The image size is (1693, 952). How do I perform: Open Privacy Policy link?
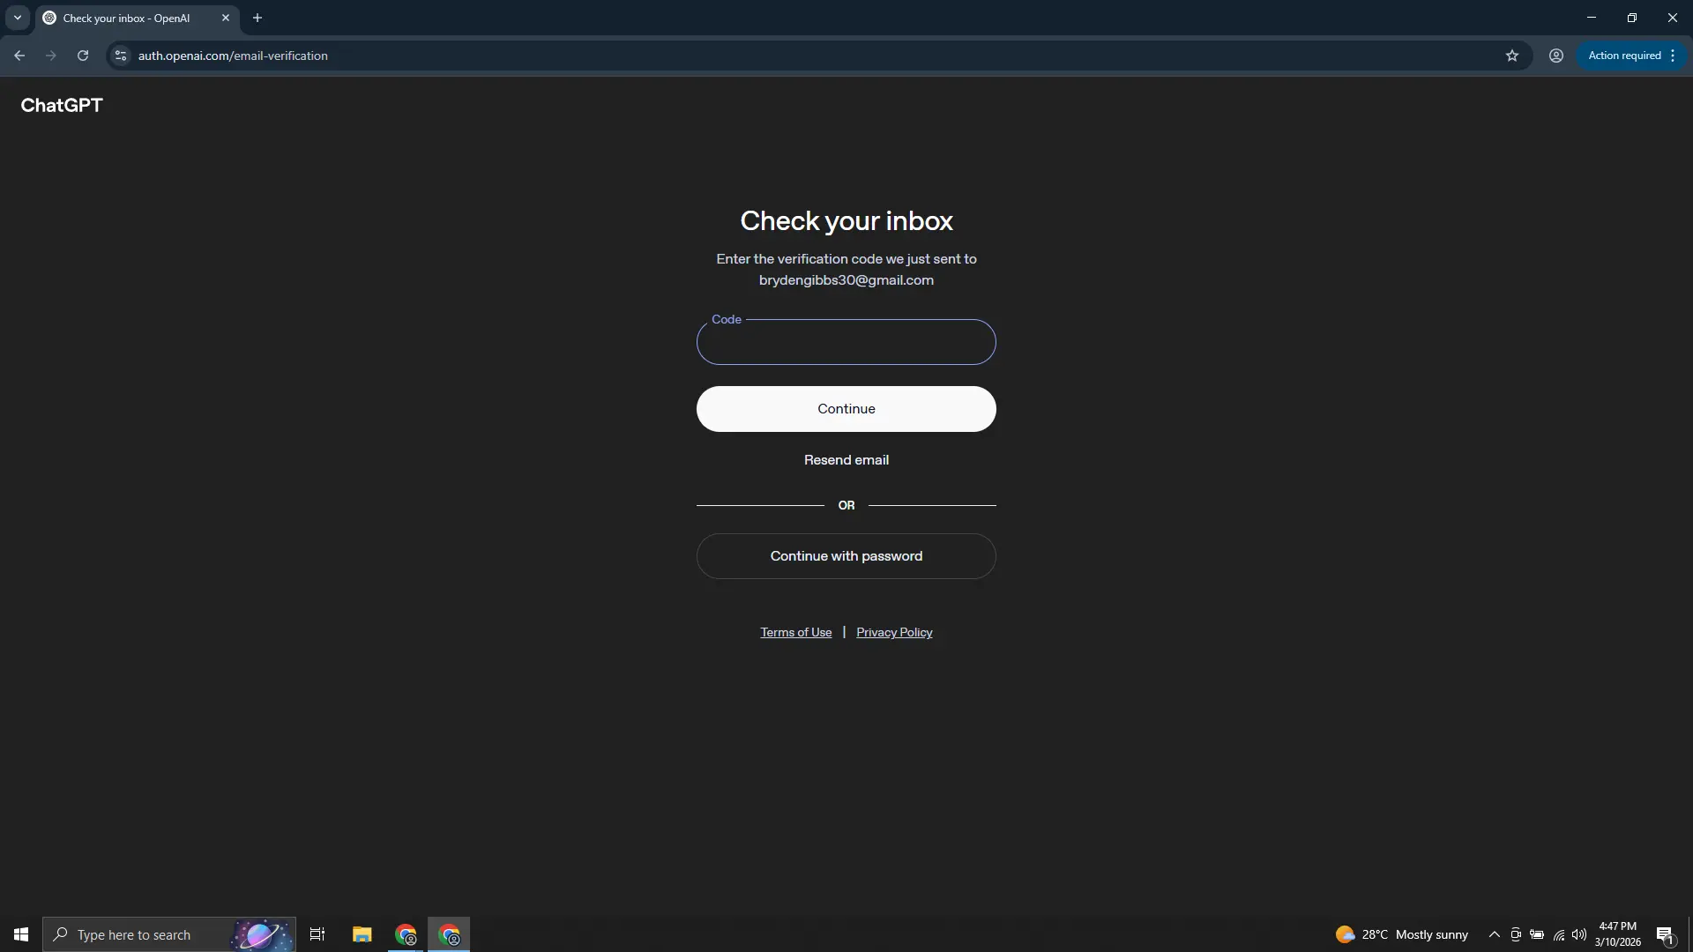pos(894,632)
